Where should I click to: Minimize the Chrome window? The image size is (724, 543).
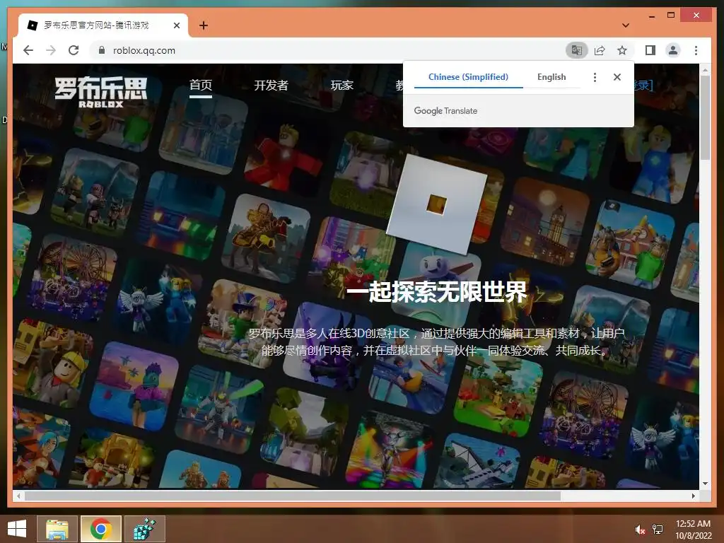point(651,16)
